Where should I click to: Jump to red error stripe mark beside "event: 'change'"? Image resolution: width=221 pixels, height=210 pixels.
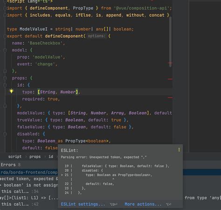170,63
